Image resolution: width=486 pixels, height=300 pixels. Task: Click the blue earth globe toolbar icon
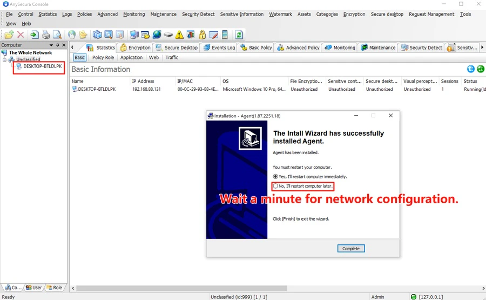(157, 35)
